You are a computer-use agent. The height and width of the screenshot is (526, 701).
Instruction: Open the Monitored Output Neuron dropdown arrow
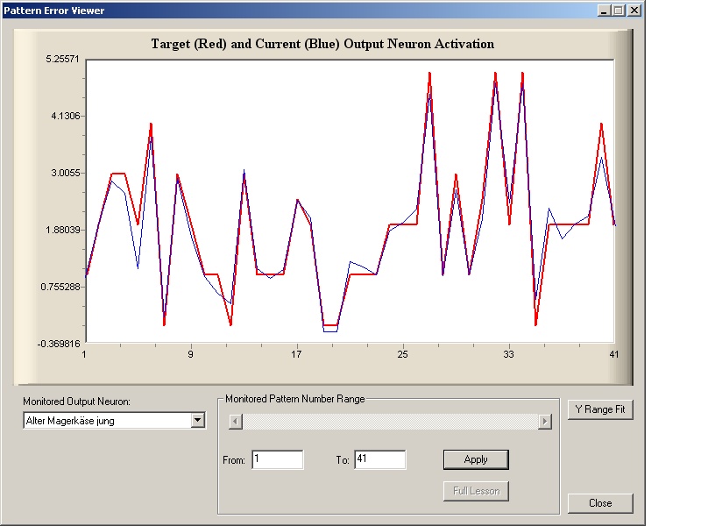[x=198, y=421]
